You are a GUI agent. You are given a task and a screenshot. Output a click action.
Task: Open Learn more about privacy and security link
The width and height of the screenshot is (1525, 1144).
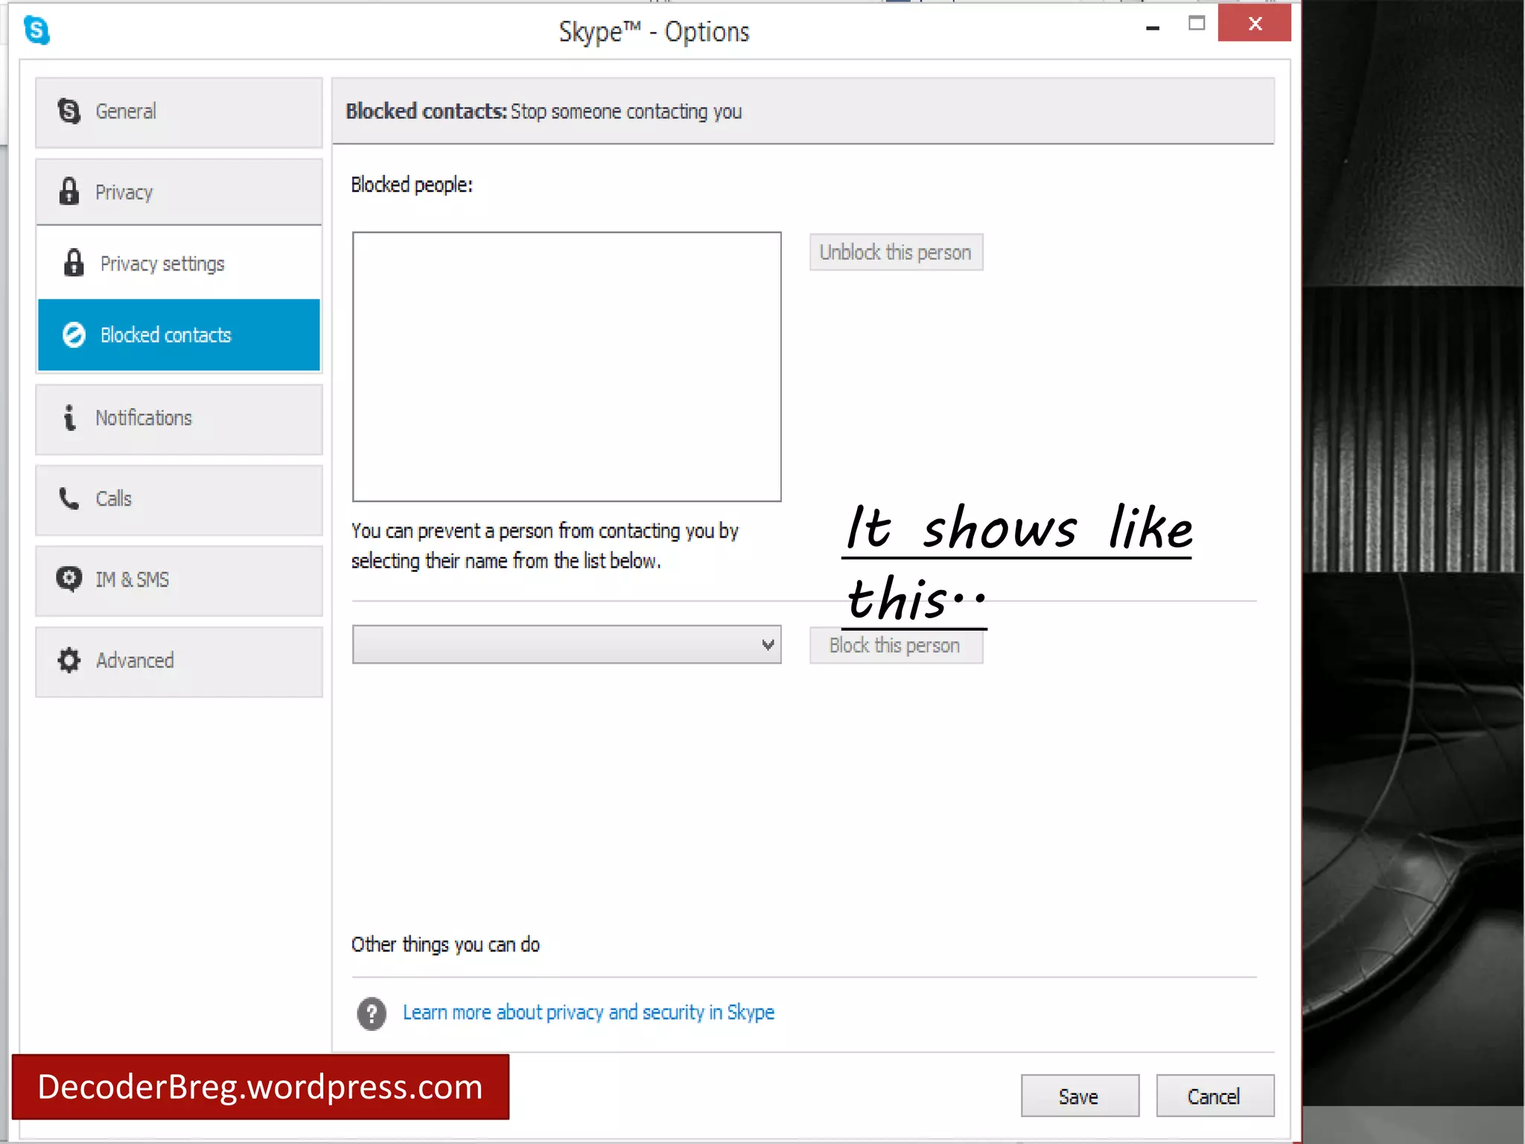(588, 1012)
